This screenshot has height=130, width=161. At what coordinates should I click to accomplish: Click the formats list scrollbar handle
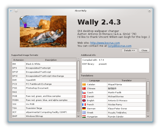coord(78,71)
